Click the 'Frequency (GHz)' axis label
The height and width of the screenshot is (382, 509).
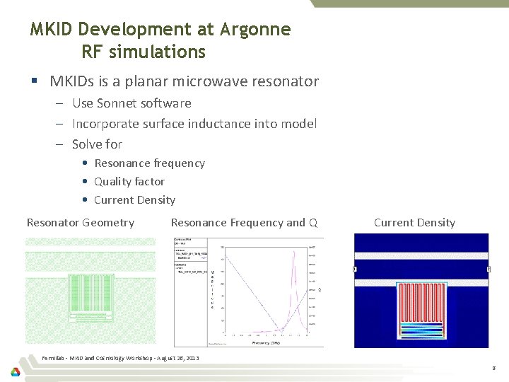[x=266, y=342]
